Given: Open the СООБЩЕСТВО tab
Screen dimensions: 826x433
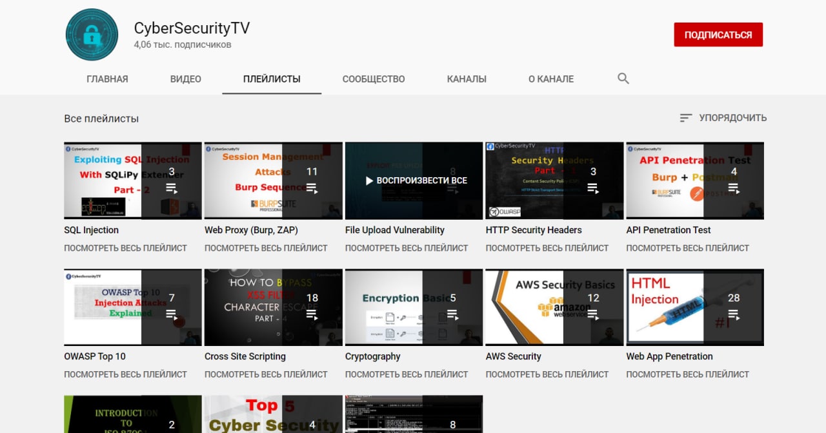Looking at the screenshot, I should pos(374,79).
